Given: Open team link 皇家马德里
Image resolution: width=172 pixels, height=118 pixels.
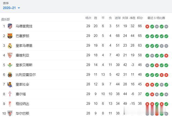Looking at the screenshot, I should tap(24, 46).
